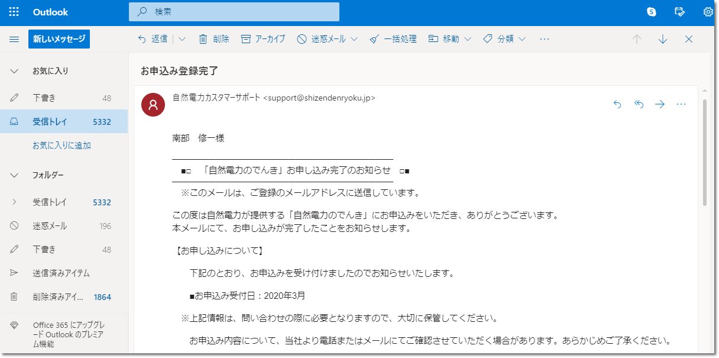Click the heading 【お申し込みについて】
Viewport: 719px width, 358px height.
pyautogui.click(x=219, y=251)
